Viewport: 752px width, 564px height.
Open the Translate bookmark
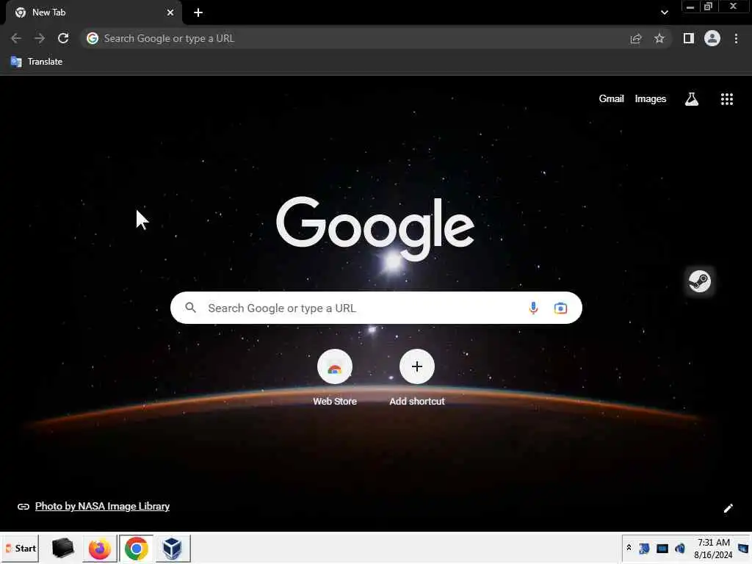click(37, 62)
